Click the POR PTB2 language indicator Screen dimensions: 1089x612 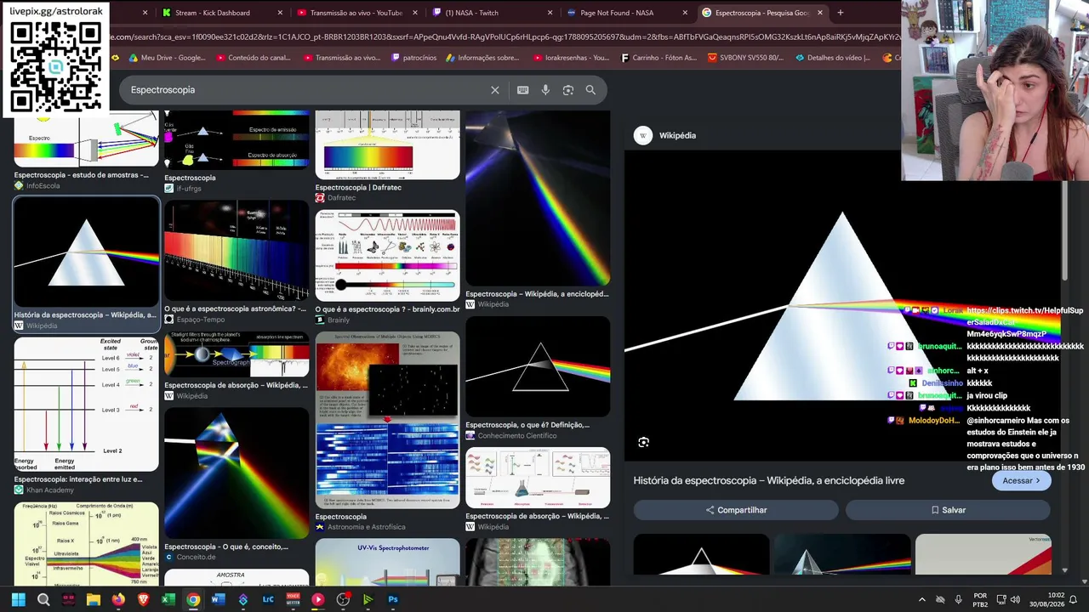[980, 599]
